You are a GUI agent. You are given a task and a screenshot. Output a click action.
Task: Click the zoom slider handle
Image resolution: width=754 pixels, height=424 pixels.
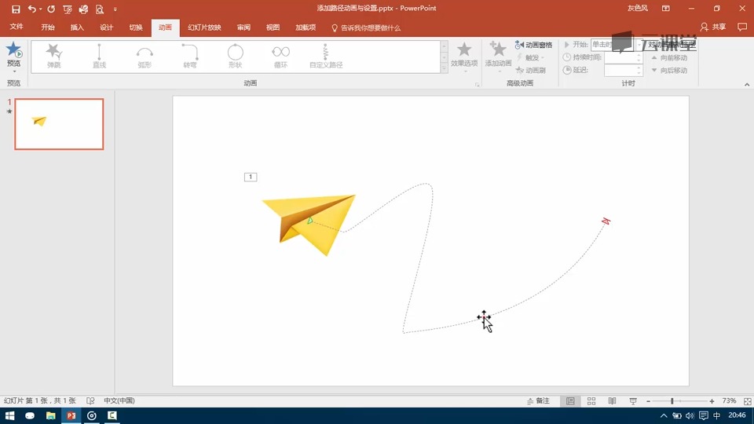coord(672,401)
